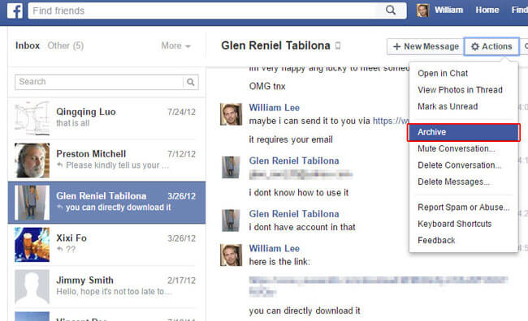Screen dimensions: 528x321
Task: Open the More dropdown in inbox header
Action: [x=175, y=45]
